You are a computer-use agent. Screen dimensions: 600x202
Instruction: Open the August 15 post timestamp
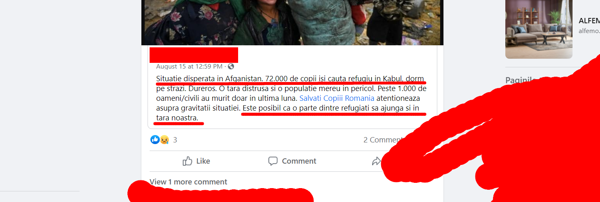[189, 66]
